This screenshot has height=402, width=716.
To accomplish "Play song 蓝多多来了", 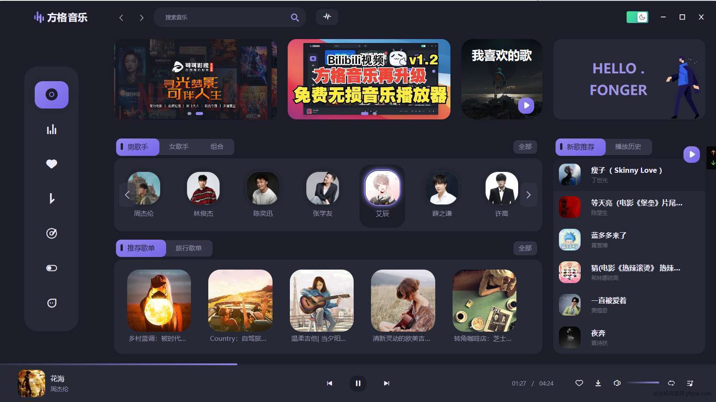I will (x=629, y=240).
